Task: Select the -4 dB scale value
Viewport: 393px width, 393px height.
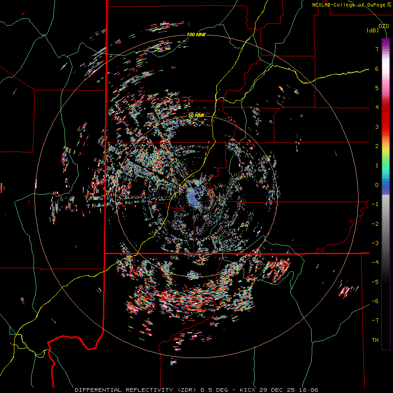Action: [375, 262]
